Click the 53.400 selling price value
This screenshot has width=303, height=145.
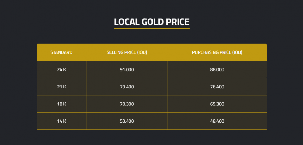[127, 121]
